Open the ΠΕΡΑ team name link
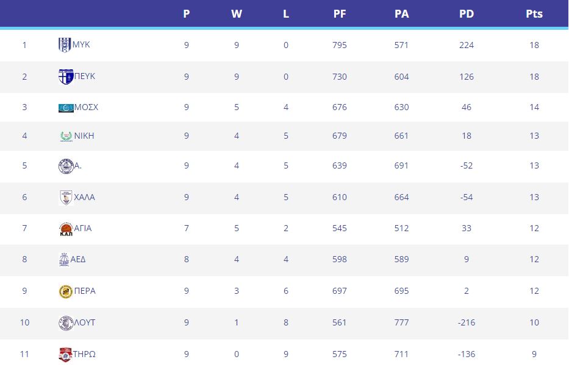The height and width of the screenshot is (365, 569). (85, 291)
